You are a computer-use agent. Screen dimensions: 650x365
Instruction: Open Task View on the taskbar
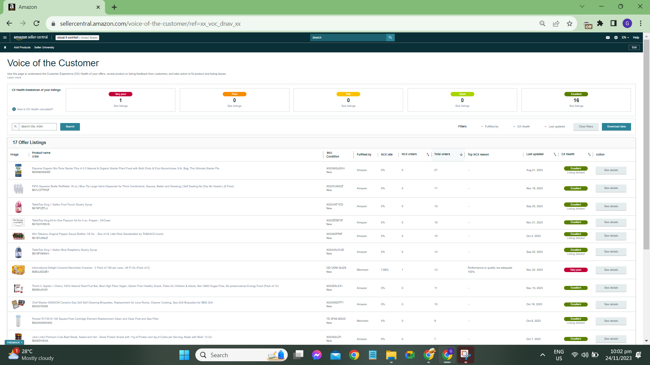pyautogui.click(x=298, y=355)
